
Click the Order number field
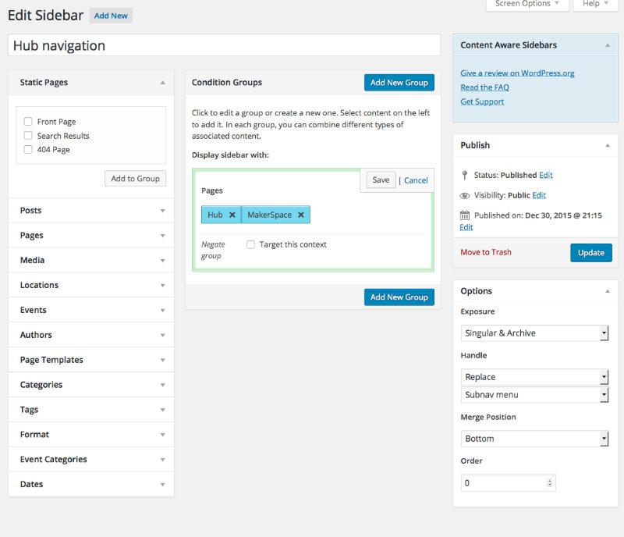tap(509, 483)
